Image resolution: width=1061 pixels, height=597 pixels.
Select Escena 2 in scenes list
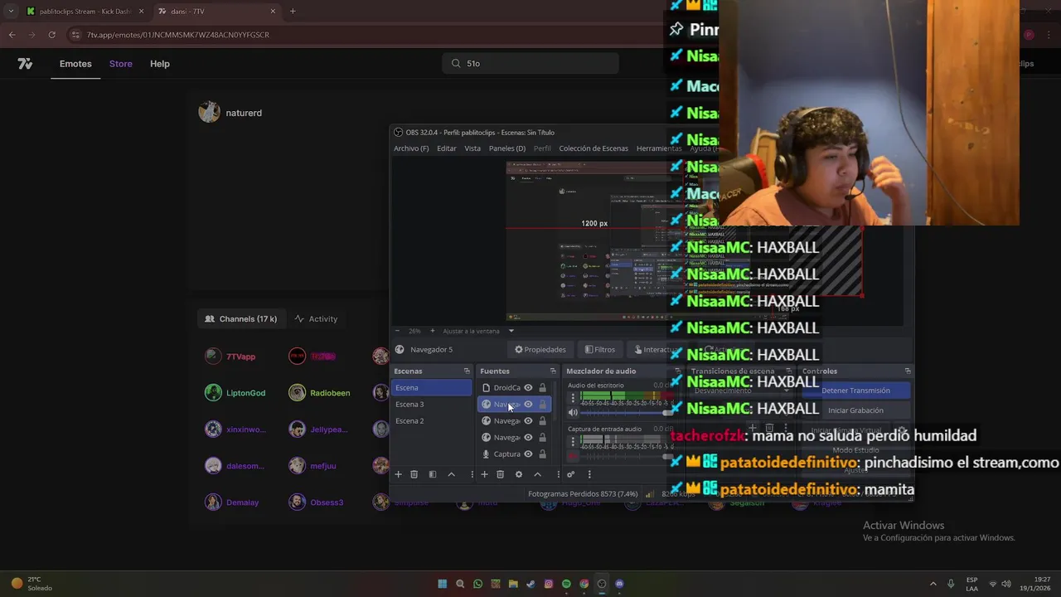pyautogui.click(x=431, y=420)
